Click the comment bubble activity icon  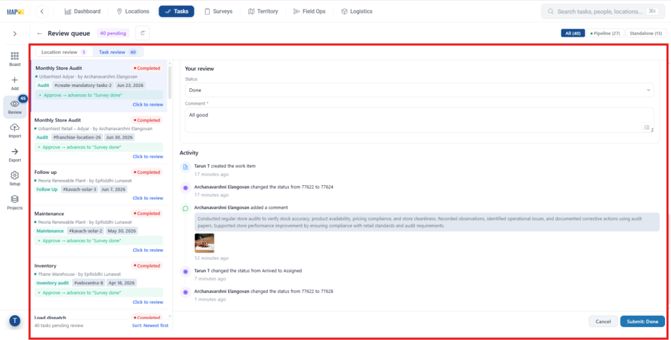click(x=185, y=209)
